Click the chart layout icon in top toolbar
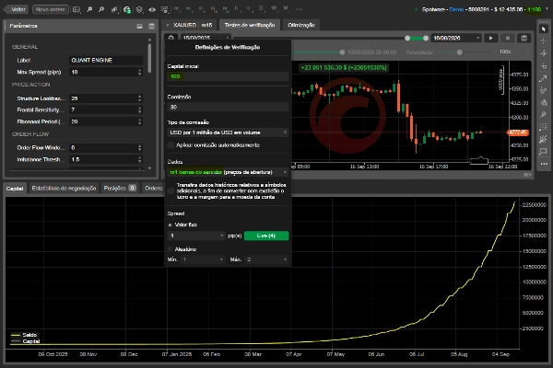The height and width of the screenshot is (368, 553). point(76,9)
